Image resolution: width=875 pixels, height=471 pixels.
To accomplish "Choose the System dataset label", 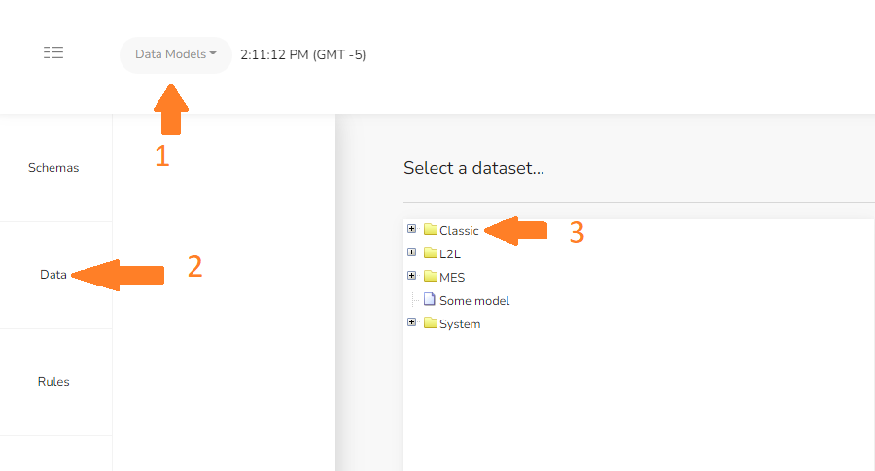I will [x=460, y=324].
